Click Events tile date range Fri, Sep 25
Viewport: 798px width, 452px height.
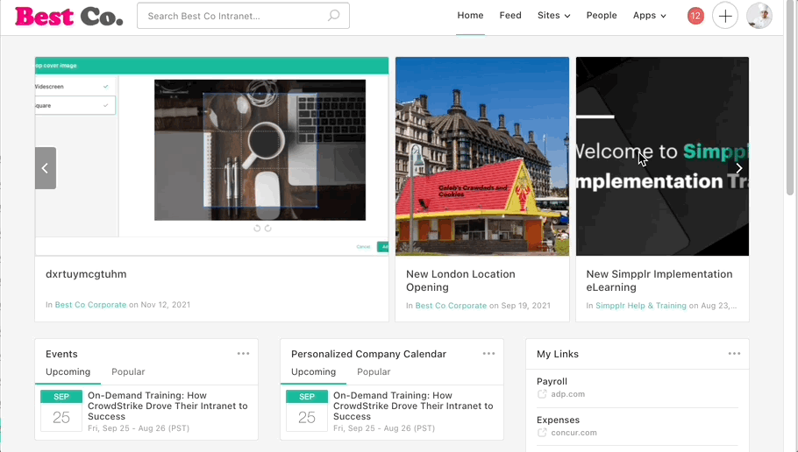(x=139, y=428)
